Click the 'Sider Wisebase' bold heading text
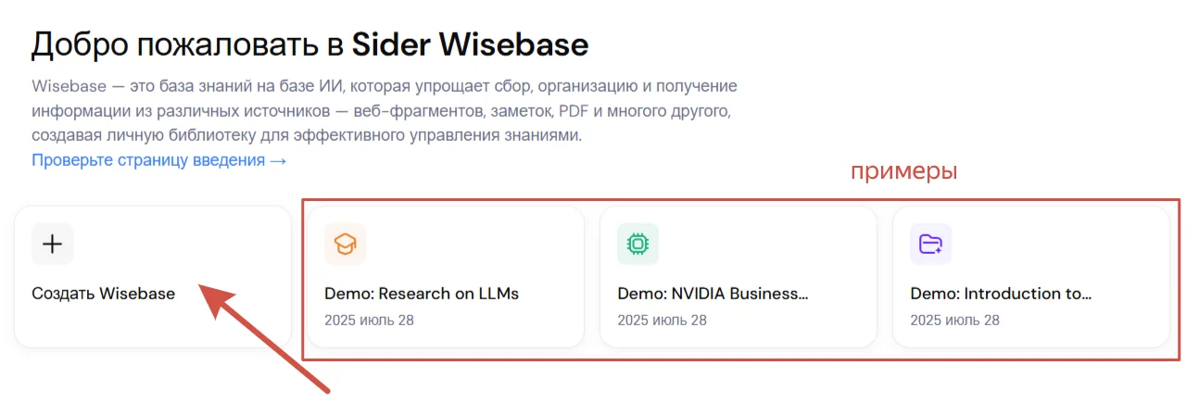The height and width of the screenshot is (403, 1199). point(471,44)
